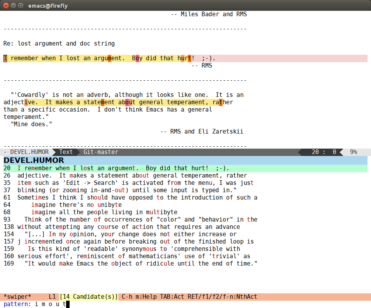This screenshot has width=371, height=308.
Task: Maximize the emacs@firefly window
Action: tap(21, 5)
